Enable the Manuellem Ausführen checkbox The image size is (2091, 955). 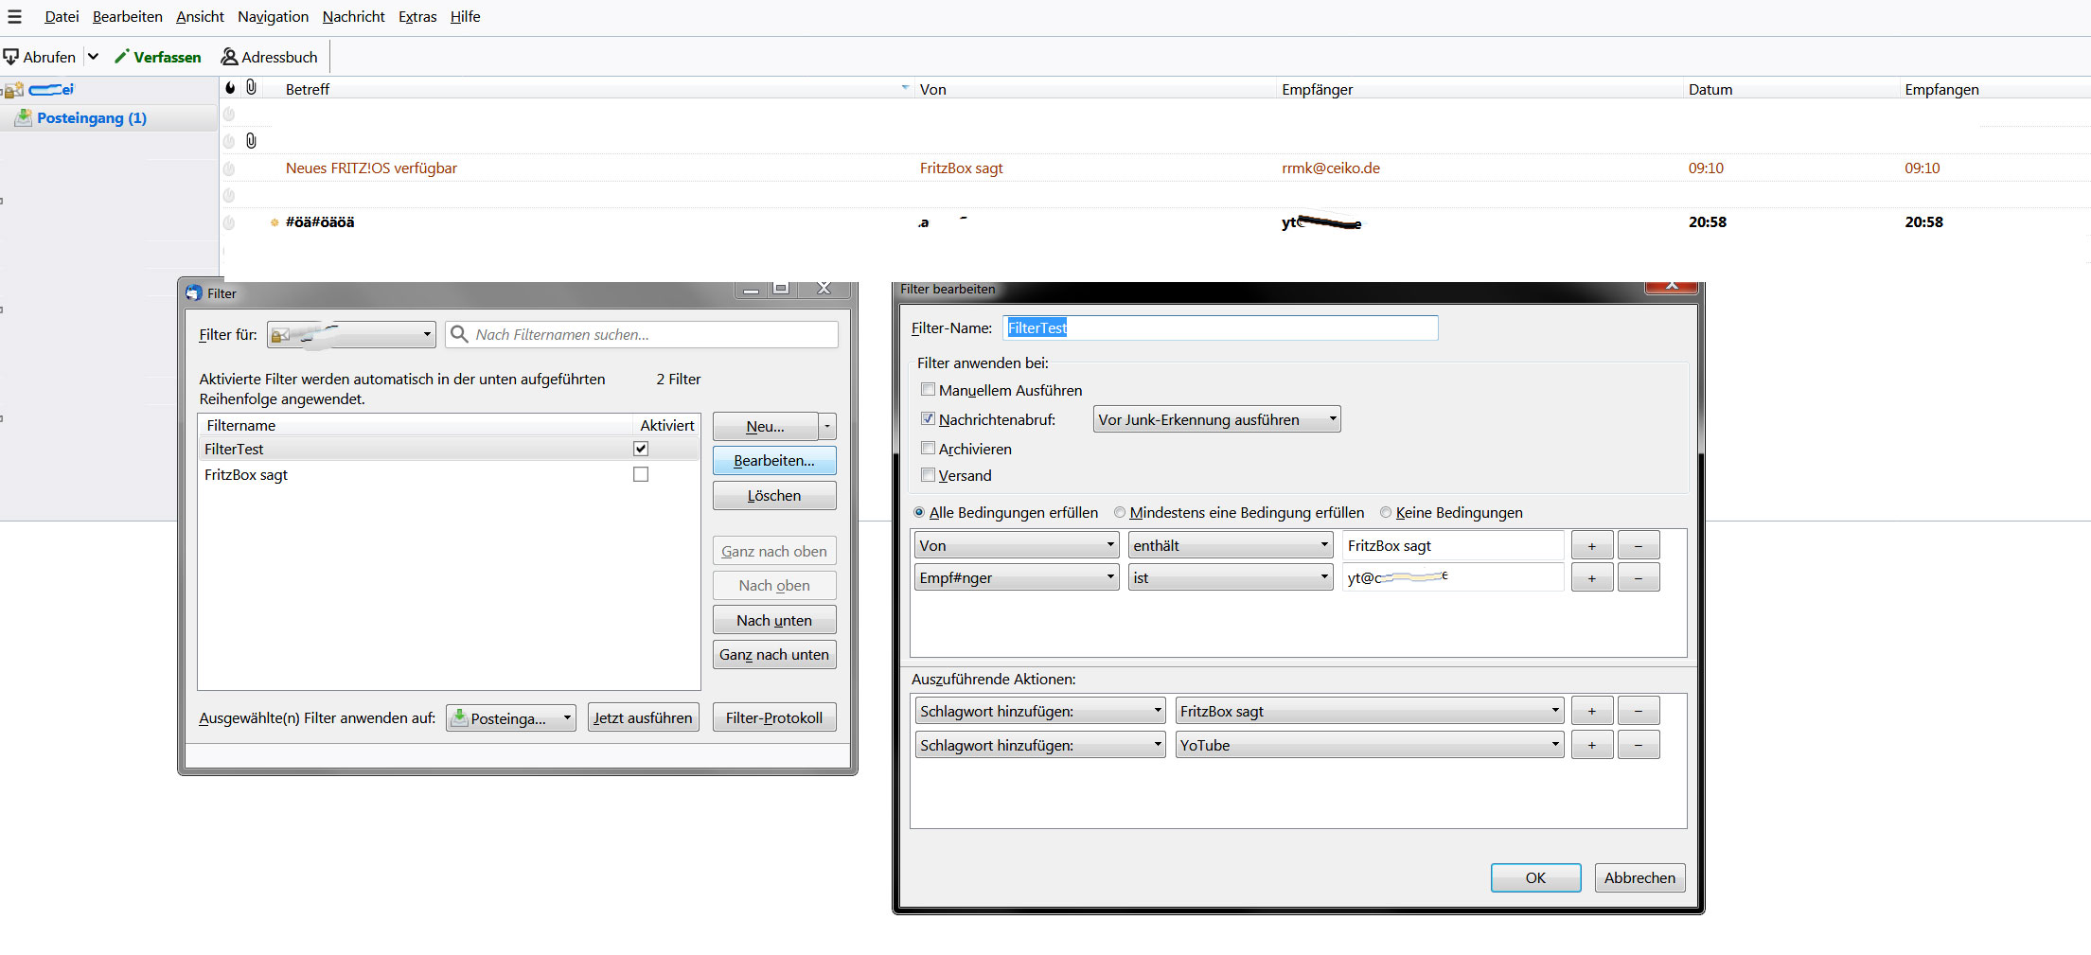pos(928,390)
